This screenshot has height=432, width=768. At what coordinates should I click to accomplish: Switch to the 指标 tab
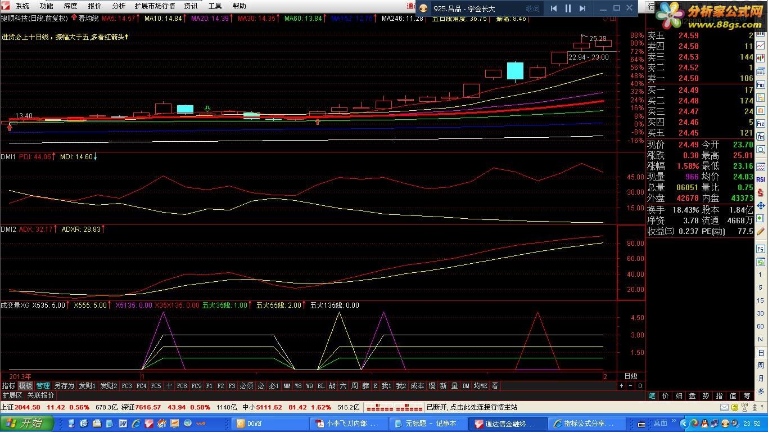click(x=8, y=386)
